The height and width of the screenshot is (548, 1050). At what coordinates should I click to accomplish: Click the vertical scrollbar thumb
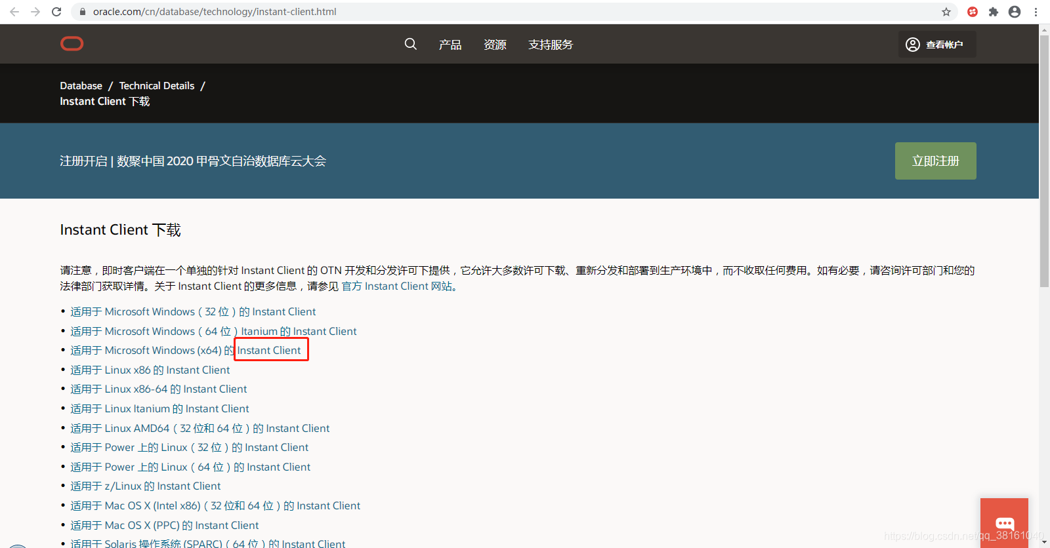point(1045,161)
